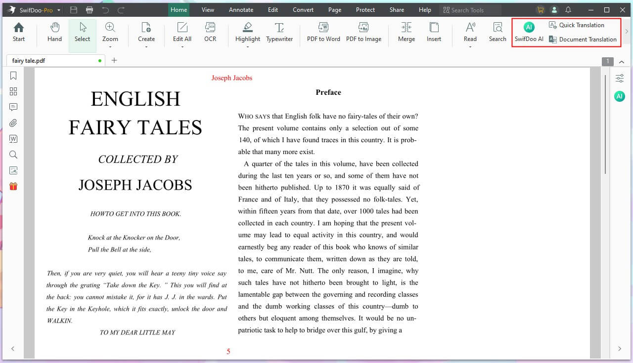Convert using PDF to Image
Screen dimensions: 633x363
(363, 32)
